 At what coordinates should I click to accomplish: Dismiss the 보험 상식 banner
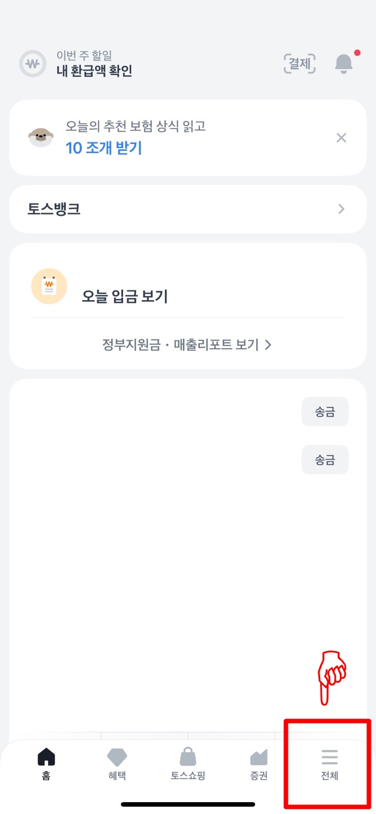coord(341,137)
